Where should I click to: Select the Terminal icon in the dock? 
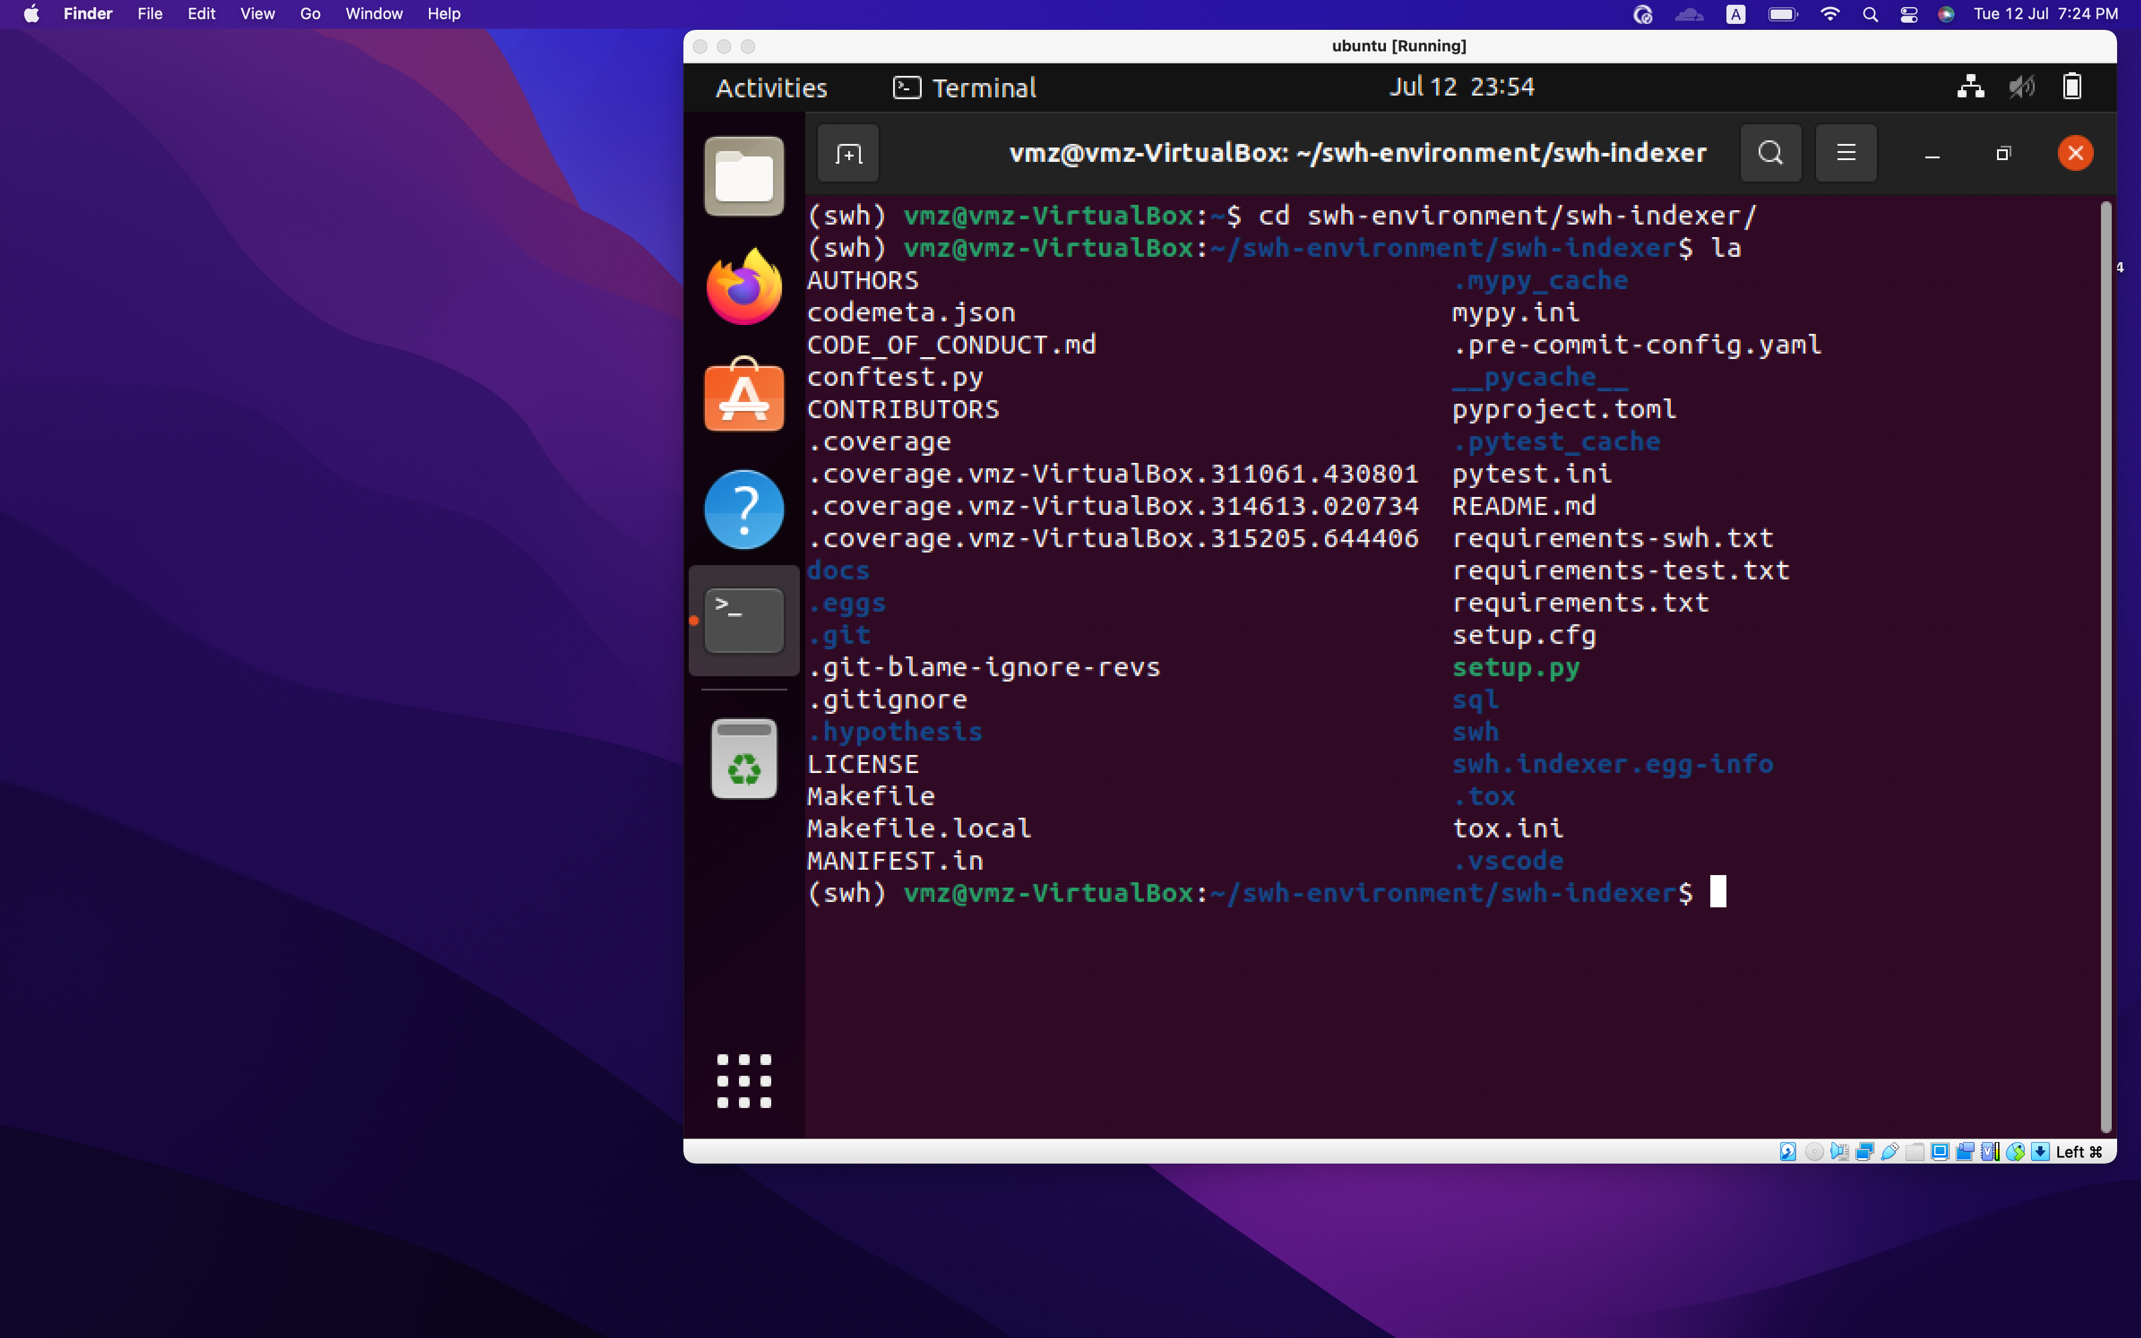click(744, 621)
